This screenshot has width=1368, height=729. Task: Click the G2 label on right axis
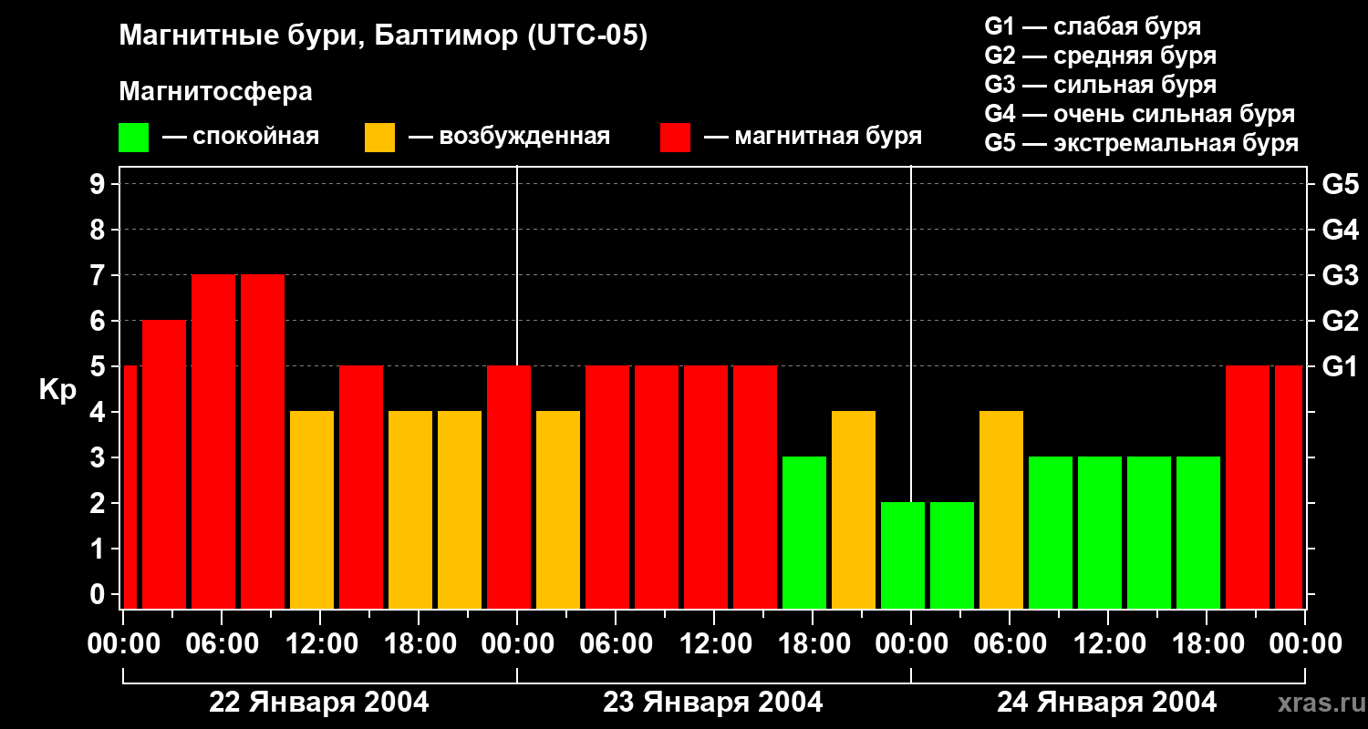coord(1340,321)
